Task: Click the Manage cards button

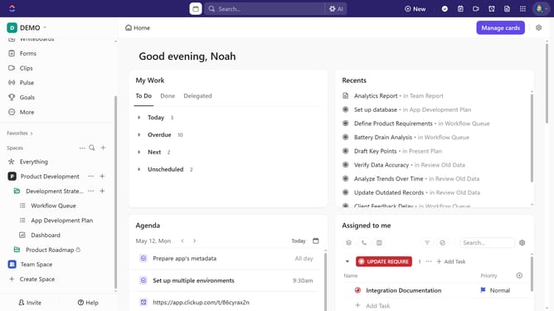Action: 500,27
